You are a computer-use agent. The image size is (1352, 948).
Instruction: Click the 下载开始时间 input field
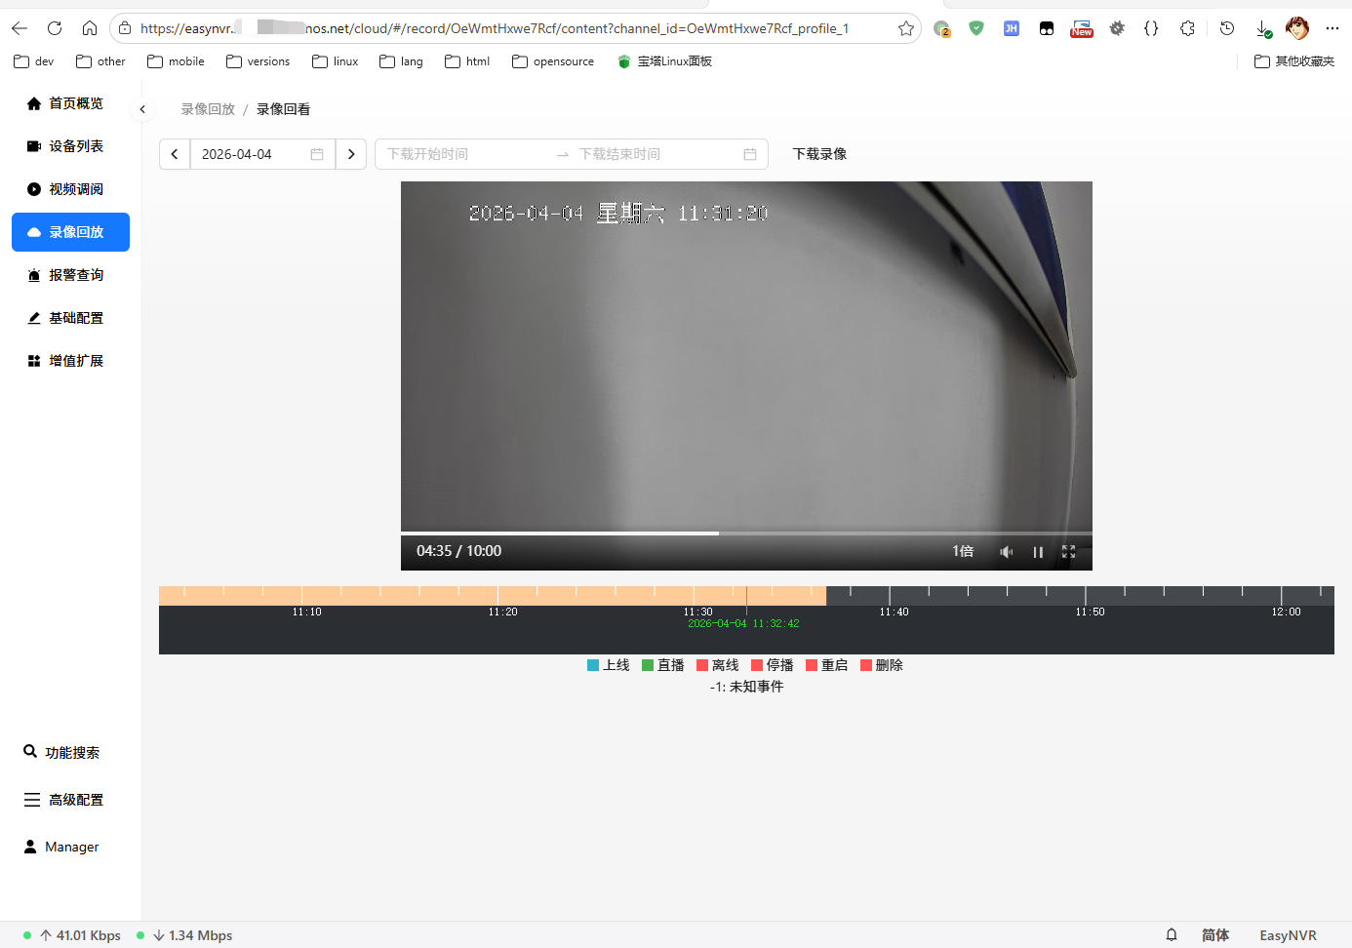pyautogui.click(x=463, y=154)
